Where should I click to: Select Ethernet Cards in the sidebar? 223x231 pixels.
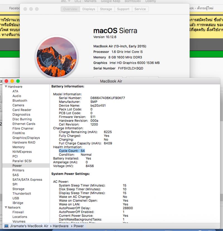click(24, 124)
